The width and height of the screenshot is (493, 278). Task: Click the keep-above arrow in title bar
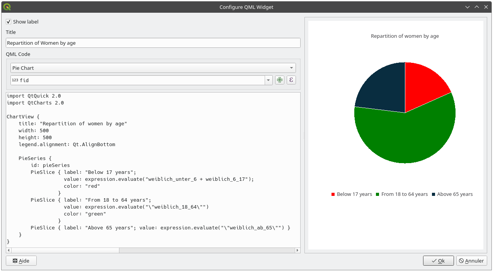point(476,7)
